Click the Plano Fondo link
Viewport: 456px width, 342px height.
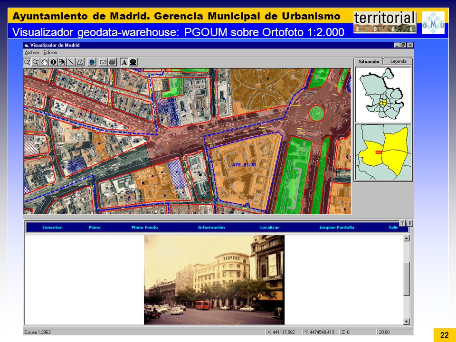click(144, 228)
